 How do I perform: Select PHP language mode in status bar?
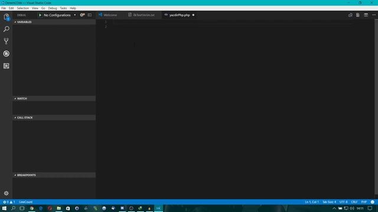click(364, 202)
